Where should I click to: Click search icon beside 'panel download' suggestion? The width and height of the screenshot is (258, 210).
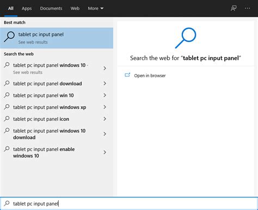7,83
